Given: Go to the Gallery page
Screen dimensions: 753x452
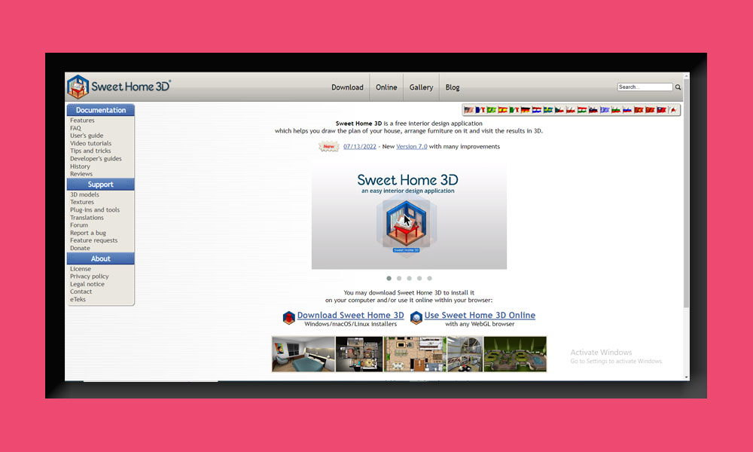Looking at the screenshot, I should 421,87.
